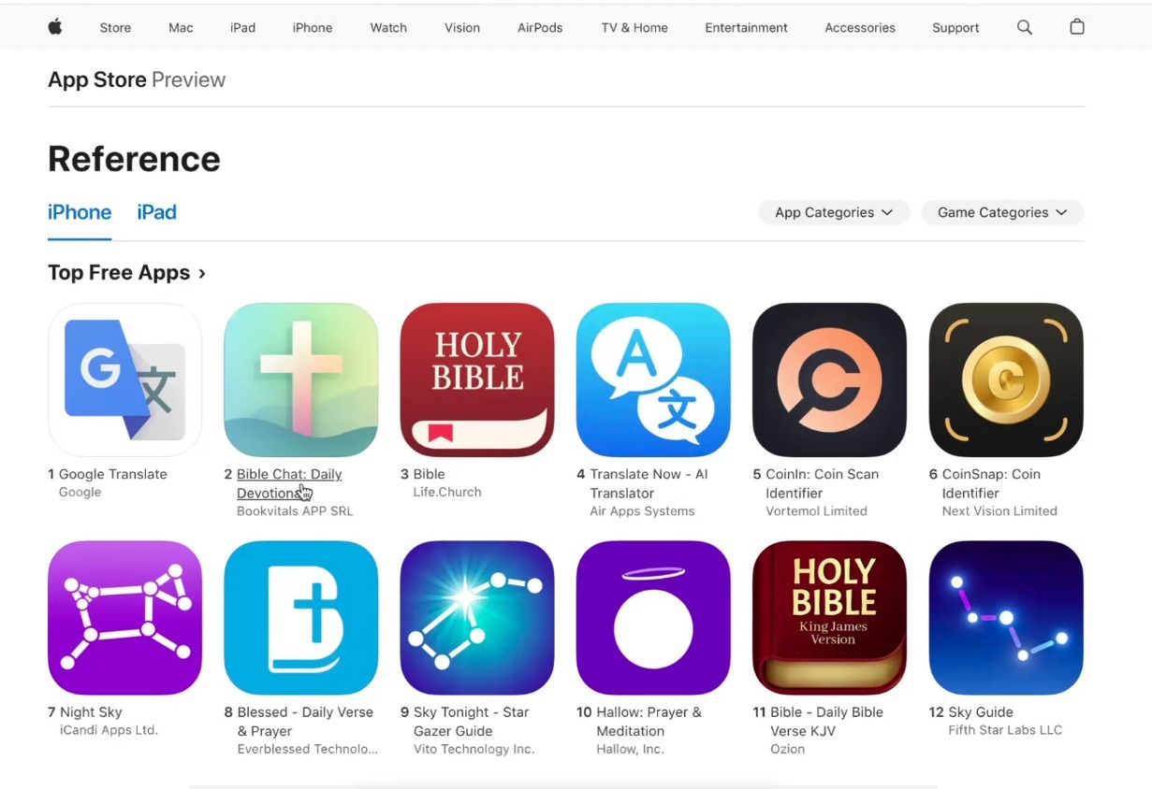
Task: Expand the App Categories dropdown
Action: [833, 212]
